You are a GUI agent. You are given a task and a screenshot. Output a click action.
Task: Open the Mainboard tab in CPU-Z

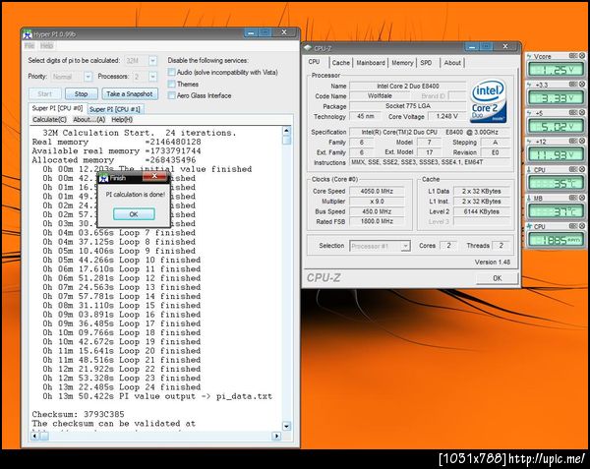click(x=371, y=63)
